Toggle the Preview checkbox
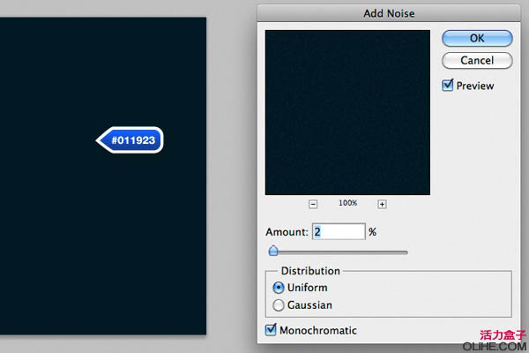 pos(448,86)
